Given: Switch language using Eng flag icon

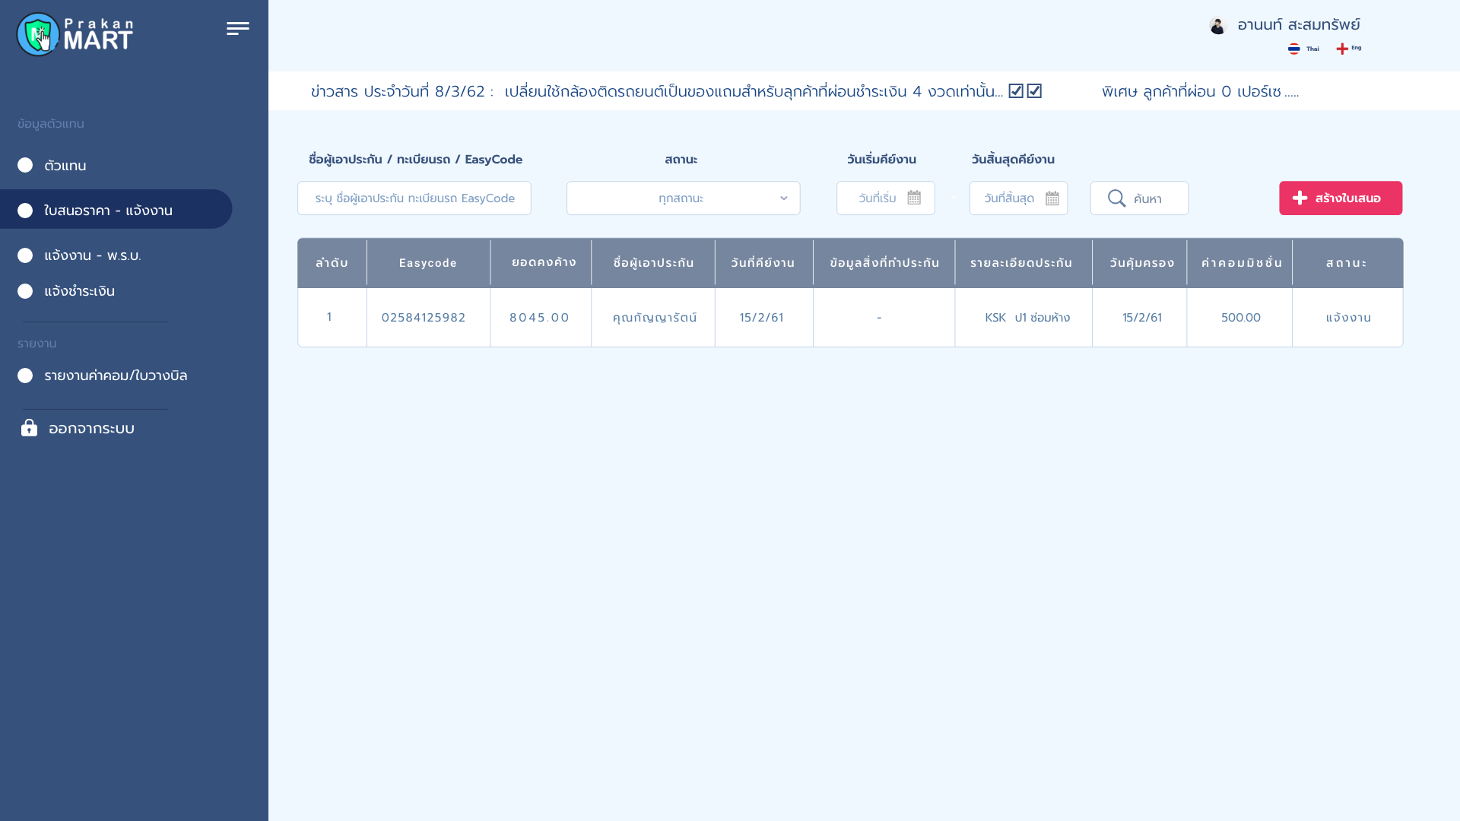Looking at the screenshot, I should [1342, 49].
